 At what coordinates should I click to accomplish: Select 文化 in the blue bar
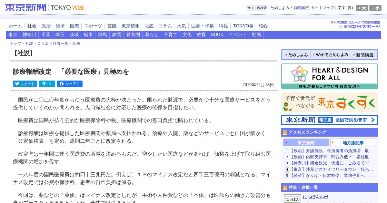pyautogui.click(x=187, y=35)
